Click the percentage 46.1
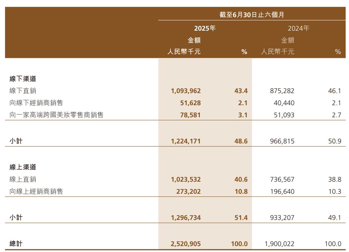Image resolution: width=349 pixels, height=252 pixels. (x=335, y=91)
